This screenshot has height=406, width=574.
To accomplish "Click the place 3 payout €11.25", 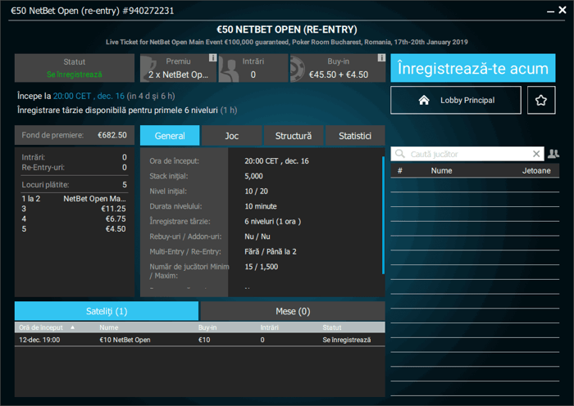I will pyautogui.click(x=74, y=209).
